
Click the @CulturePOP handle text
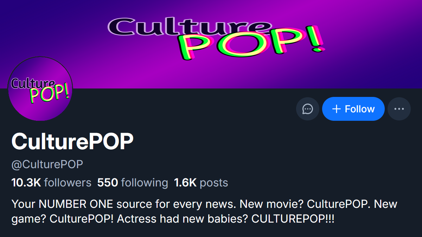pyautogui.click(x=47, y=164)
